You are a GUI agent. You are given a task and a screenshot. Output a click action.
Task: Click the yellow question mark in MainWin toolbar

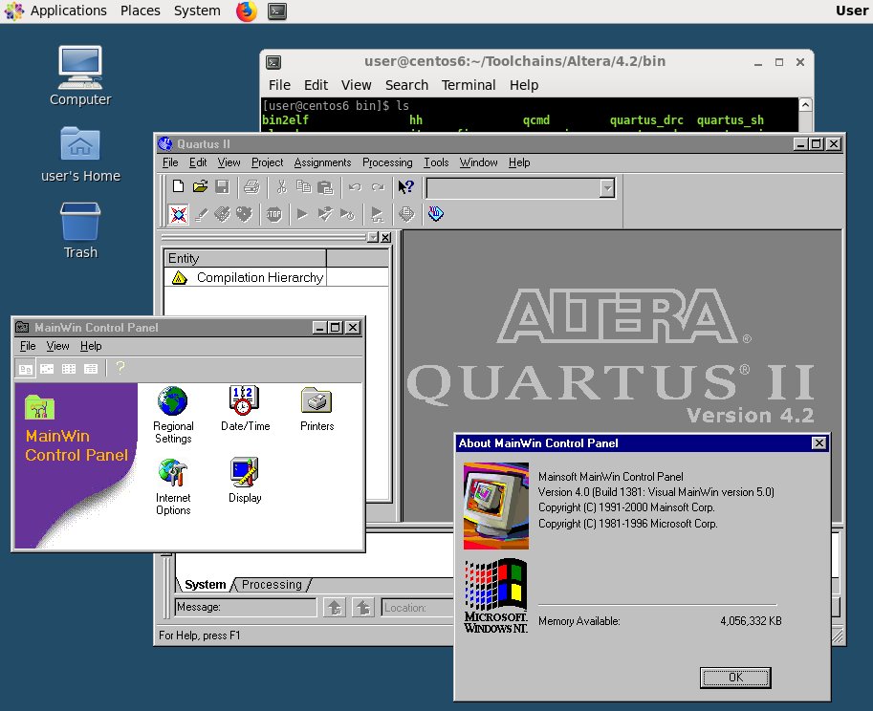(120, 368)
